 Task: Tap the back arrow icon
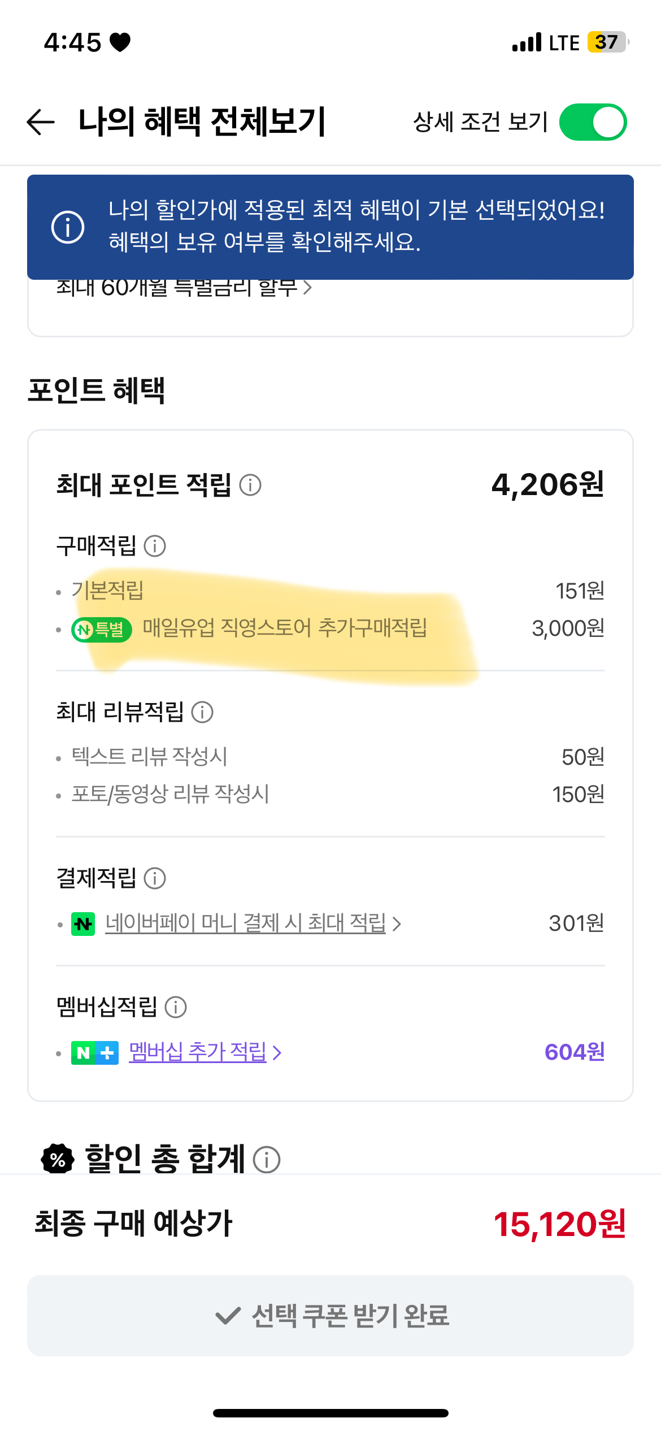41,122
